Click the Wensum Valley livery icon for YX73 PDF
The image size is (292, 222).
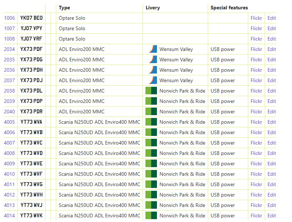click(153, 49)
